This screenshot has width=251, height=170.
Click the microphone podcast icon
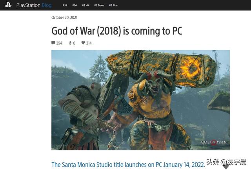pos(70,43)
